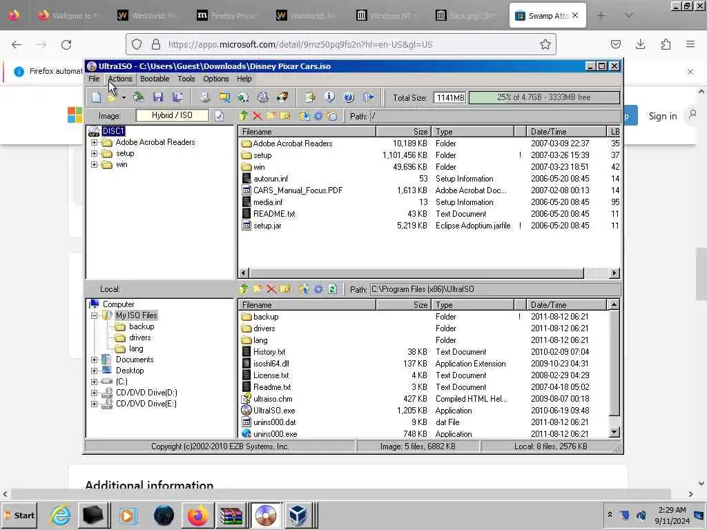Select ultraiso.chm in local file list
707x530 pixels.
tap(273, 399)
